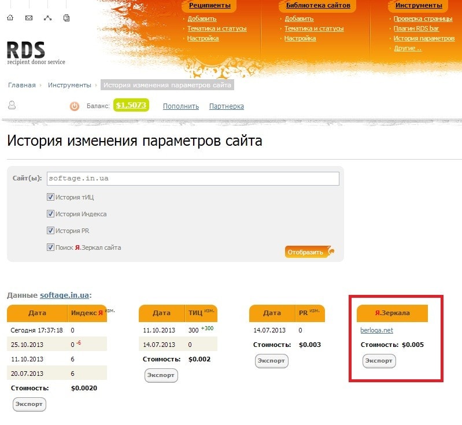Click the Отобразить button
This screenshot has width=462, height=425.
click(x=309, y=252)
